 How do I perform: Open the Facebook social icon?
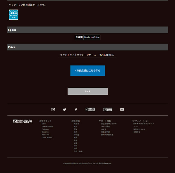[76, 110]
